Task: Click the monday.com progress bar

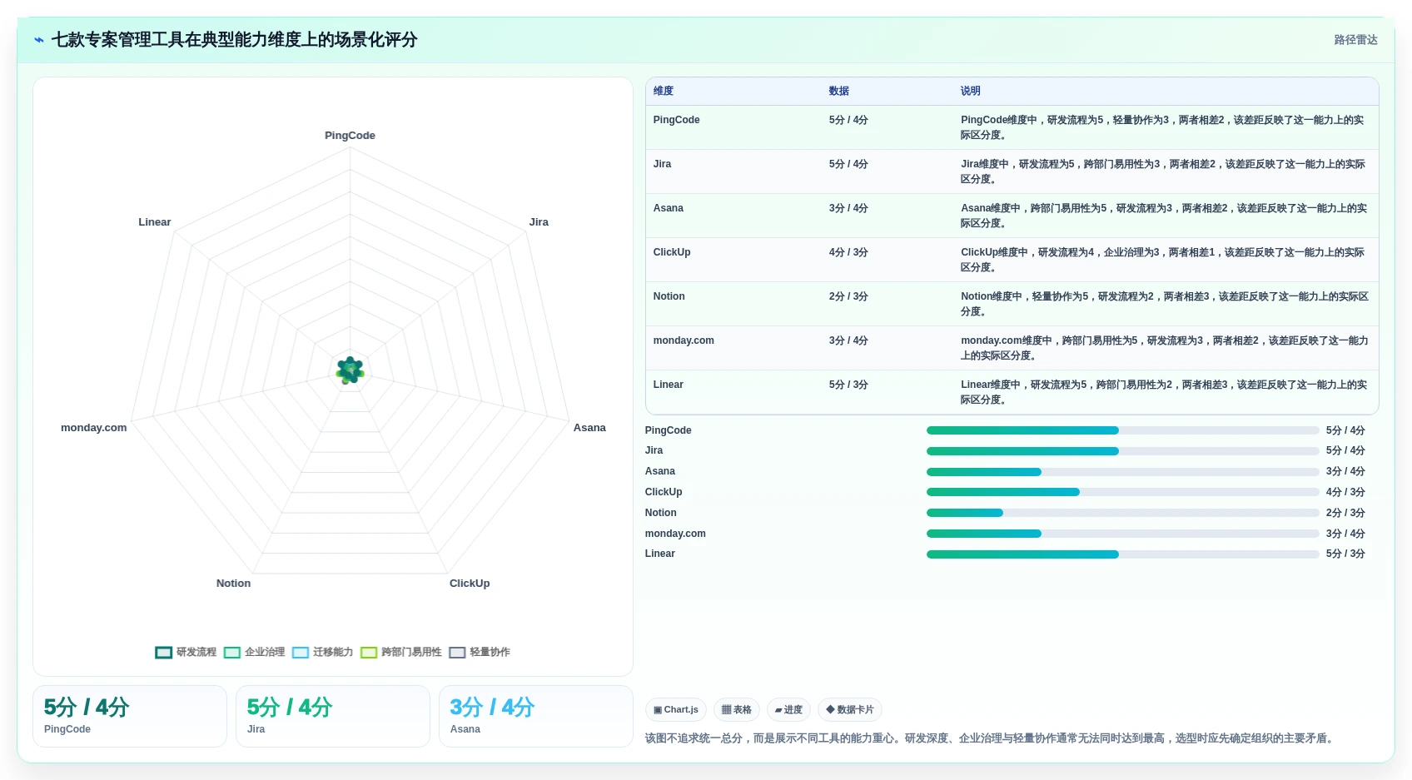Action: pyautogui.click(x=1122, y=534)
